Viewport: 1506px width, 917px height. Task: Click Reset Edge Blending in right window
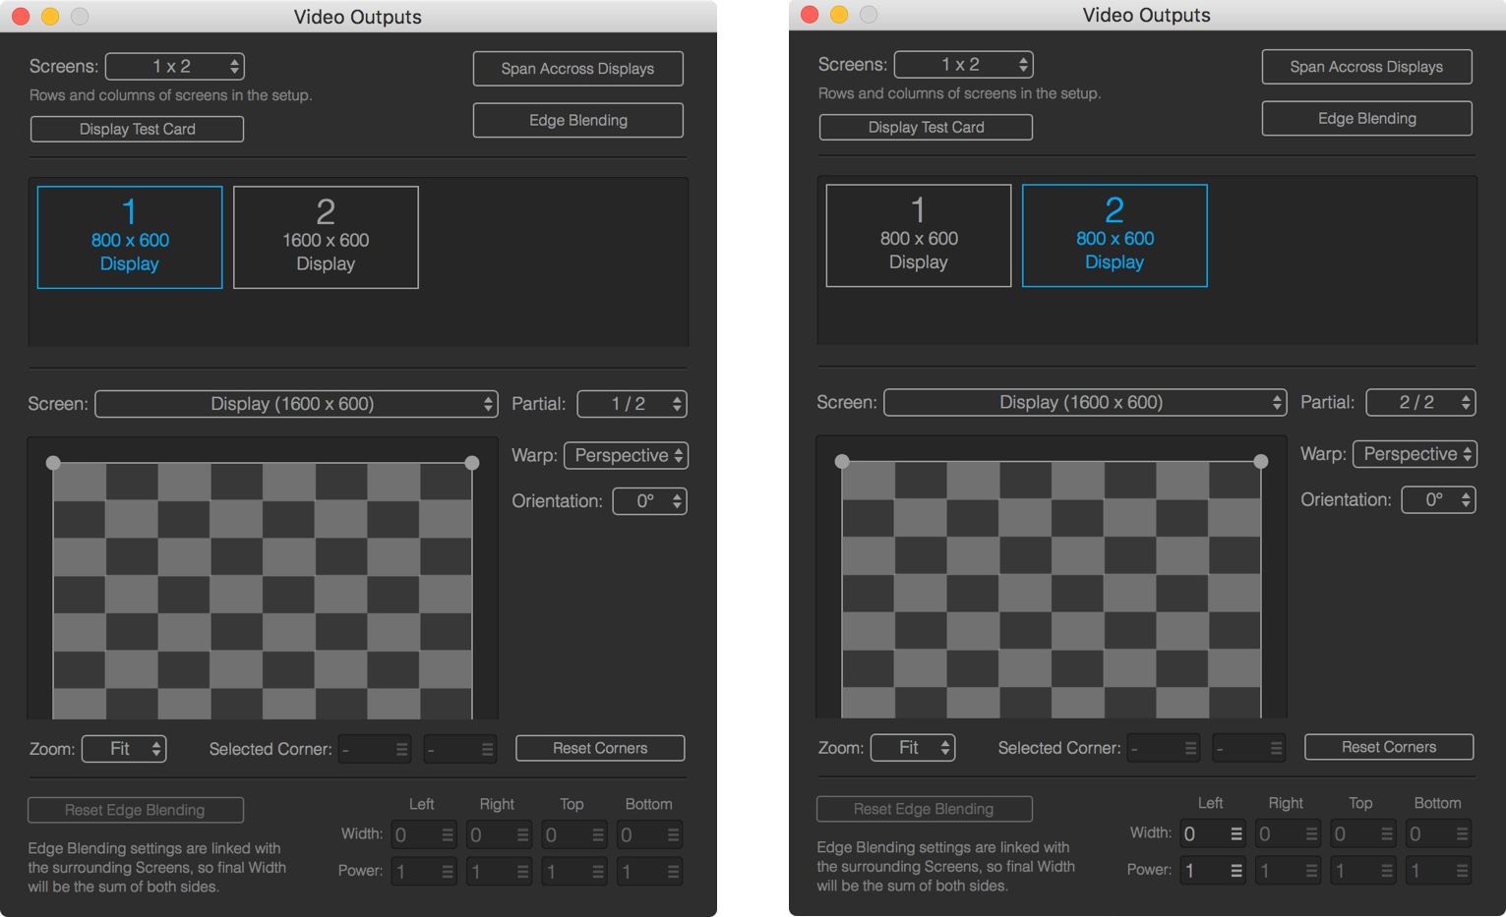(x=924, y=809)
